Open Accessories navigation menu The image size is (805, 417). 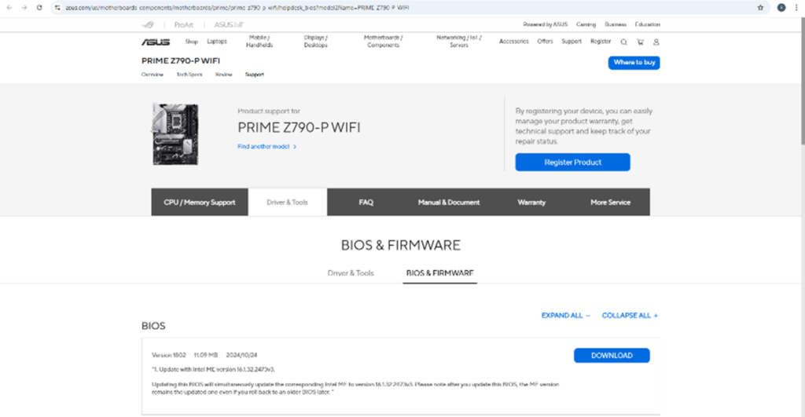tap(514, 42)
